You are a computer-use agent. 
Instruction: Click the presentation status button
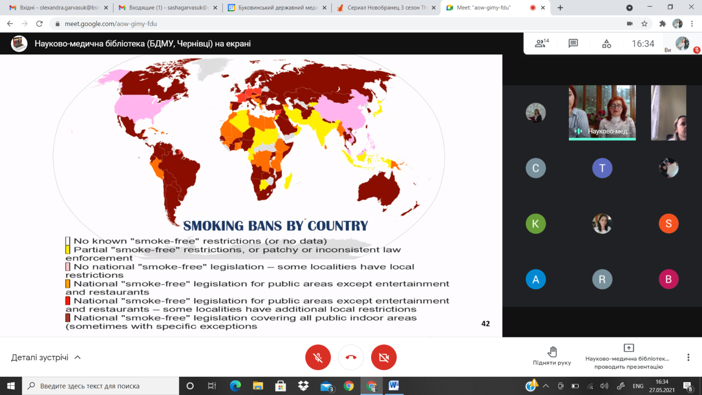(x=628, y=357)
